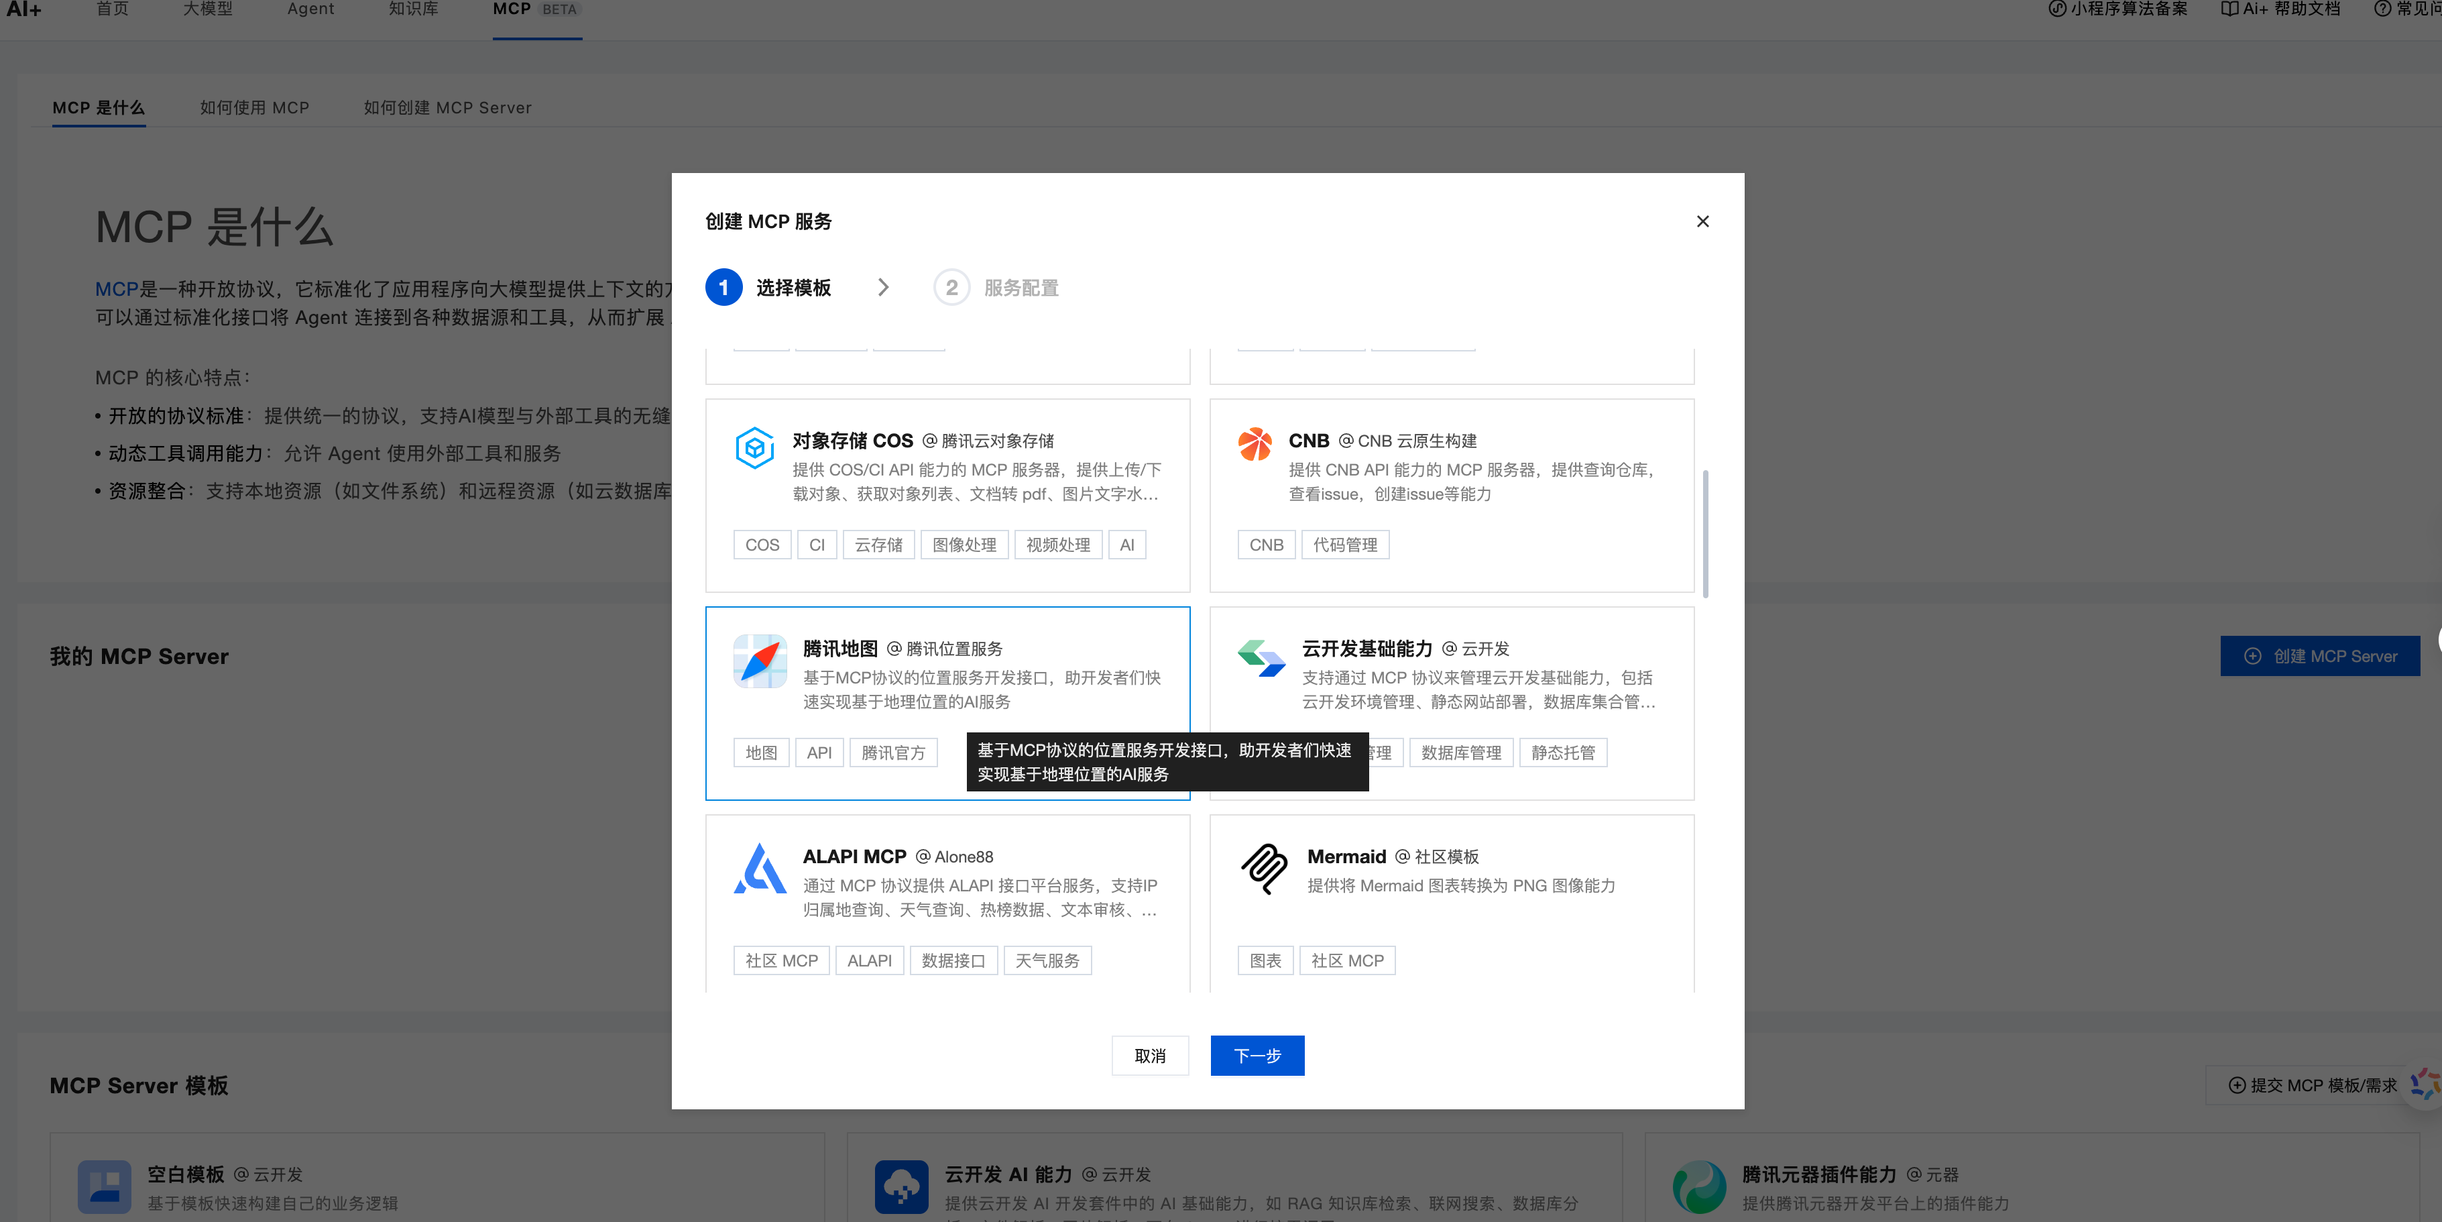The height and width of the screenshot is (1222, 2442).
Task: Click the CloudBase green-blue arrows icon
Action: tap(1261, 657)
